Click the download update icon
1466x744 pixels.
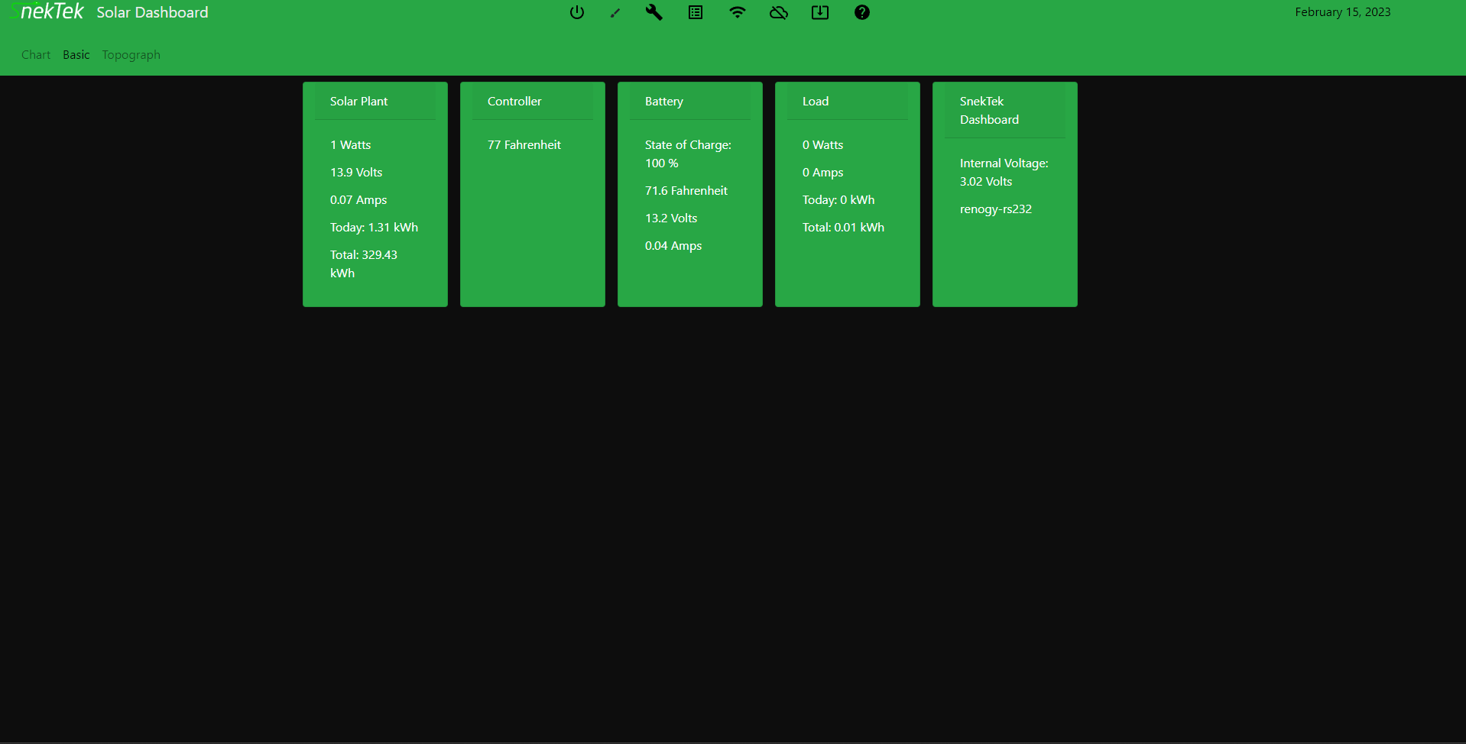point(820,12)
